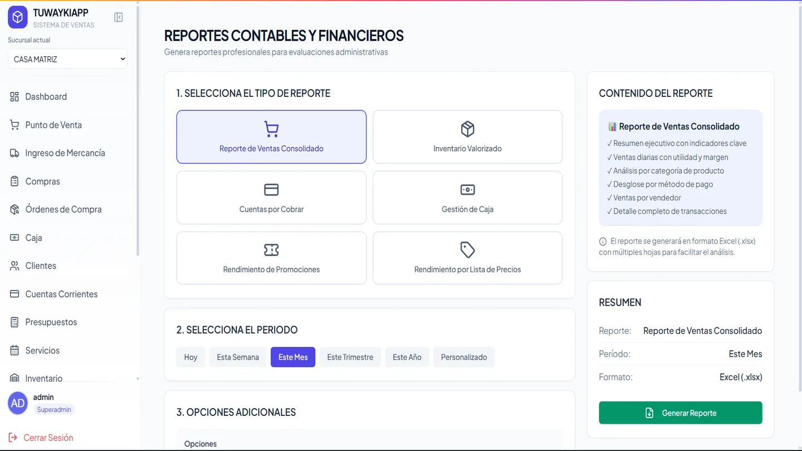Choose Cuentas por Cobrar report type
802x451 pixels.
271,198
